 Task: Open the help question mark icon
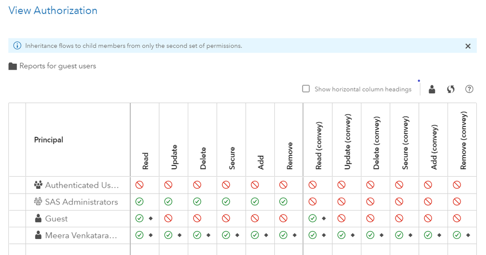click(x=469, y=89)
